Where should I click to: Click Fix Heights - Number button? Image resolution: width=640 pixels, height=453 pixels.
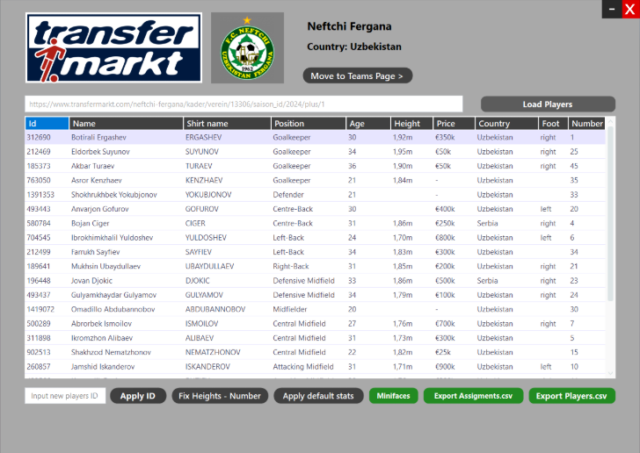tap(220, 396)
